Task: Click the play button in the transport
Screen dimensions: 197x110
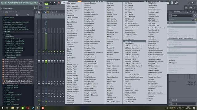Action: [50, 3]
